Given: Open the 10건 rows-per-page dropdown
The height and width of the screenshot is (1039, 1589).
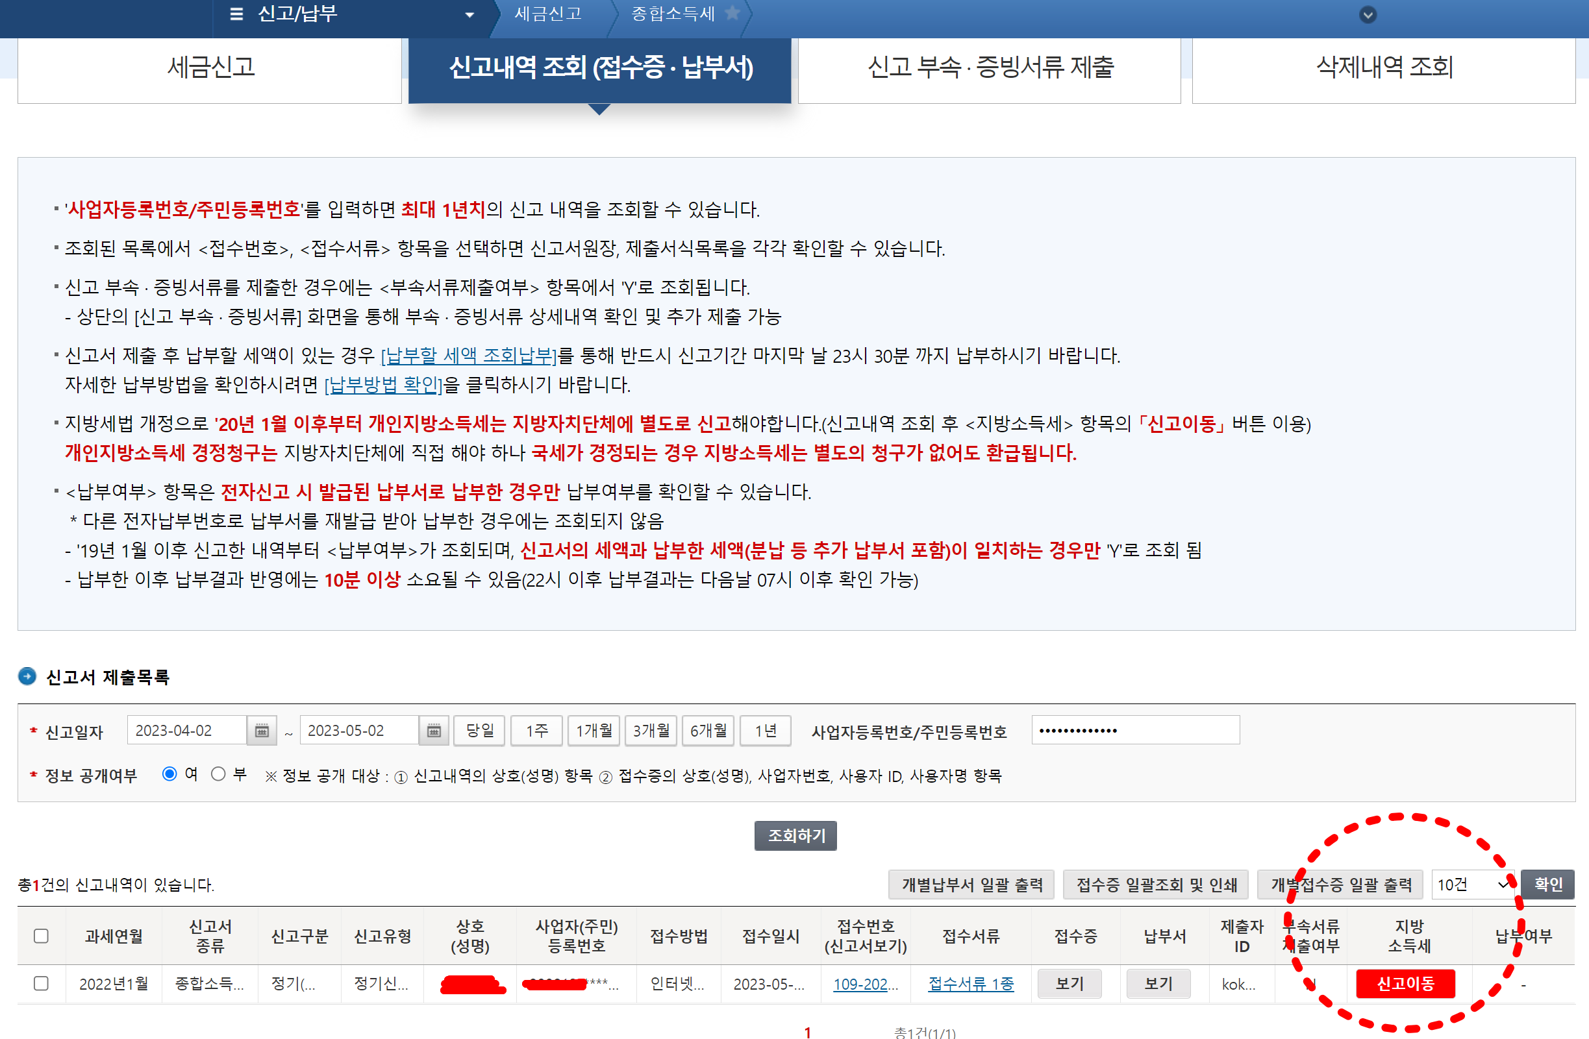Looking at the screenshot, I should click(x=1472, y=884).
